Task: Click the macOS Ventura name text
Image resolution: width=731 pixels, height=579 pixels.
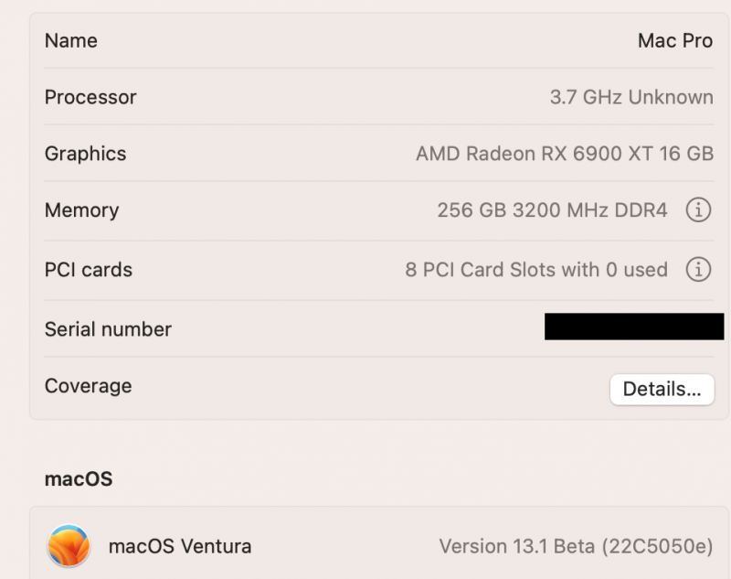Action: pos(180,547)
